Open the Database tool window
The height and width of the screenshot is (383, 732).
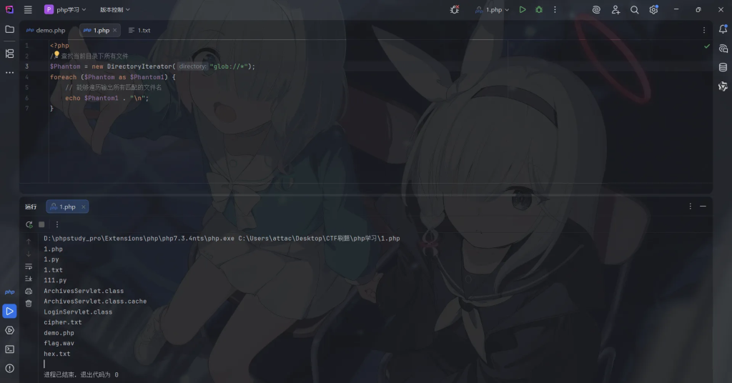[x=723, y=67]
